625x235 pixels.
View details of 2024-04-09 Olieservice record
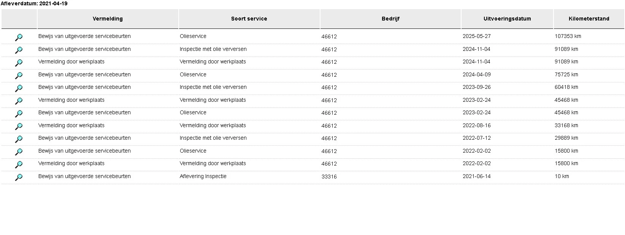click(19, 76)
